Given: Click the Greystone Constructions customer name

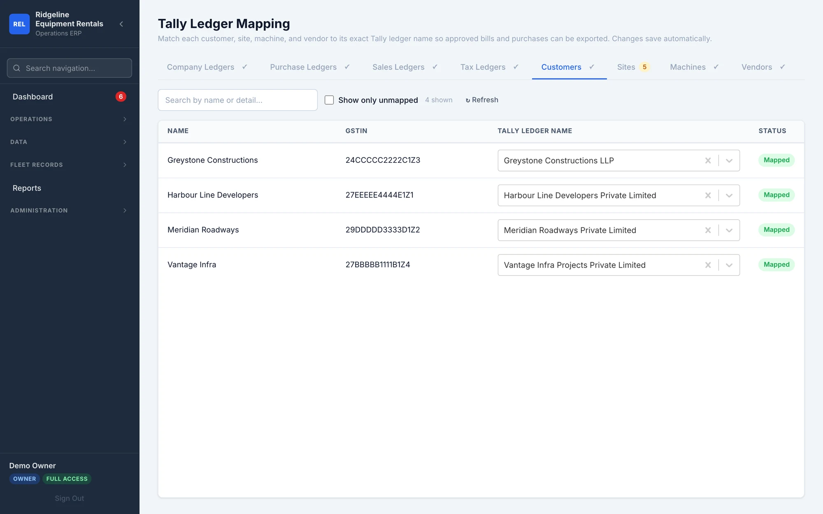Looking at the screenshot, I should point(212,160).
